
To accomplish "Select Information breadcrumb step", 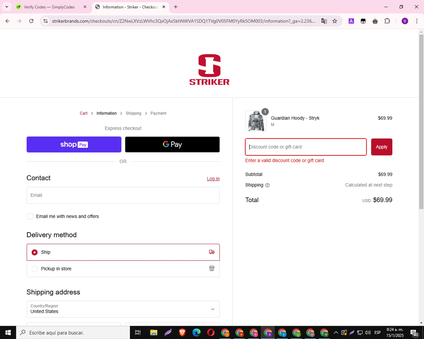I will click(x=107, y=113).
